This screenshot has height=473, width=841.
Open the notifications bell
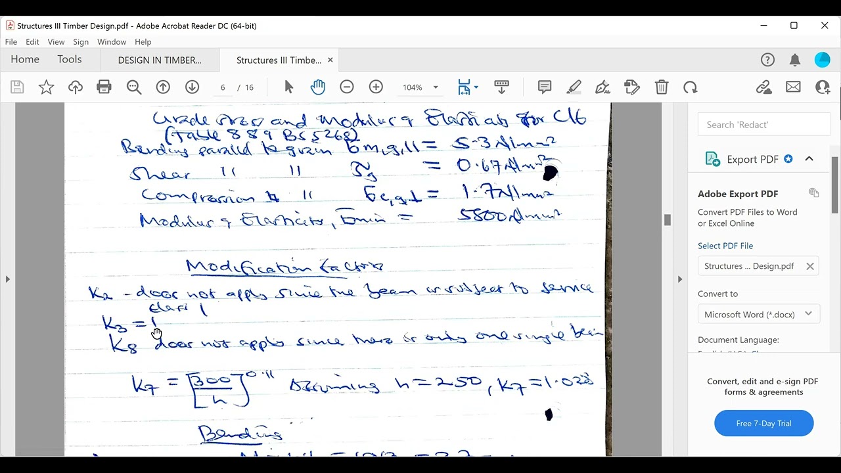tap(795, 60)
